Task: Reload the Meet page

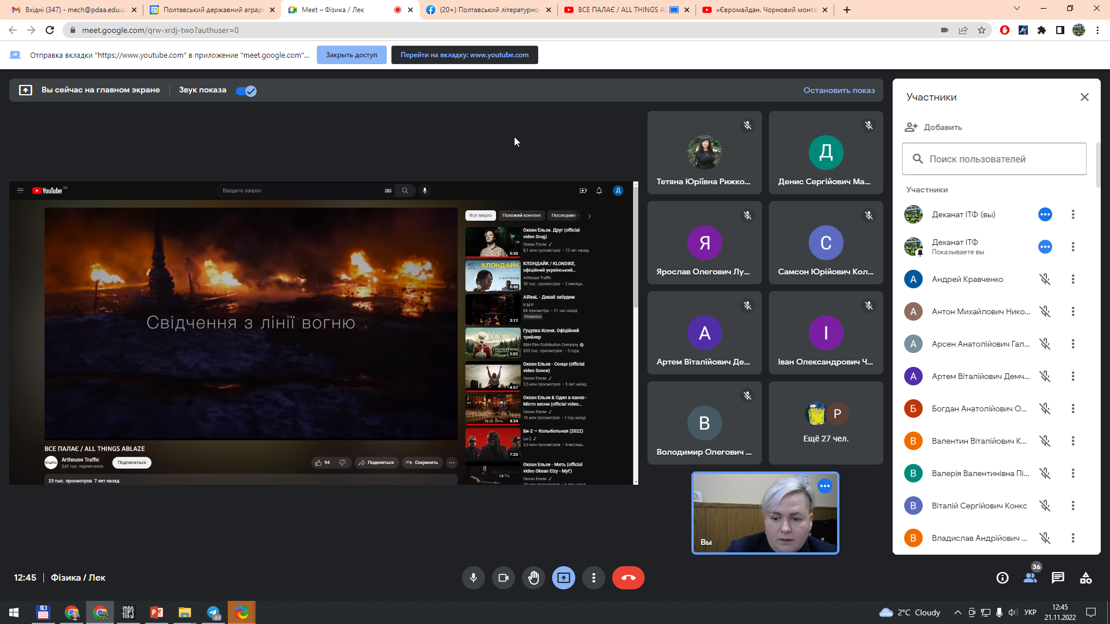Action: pos(50,30)
